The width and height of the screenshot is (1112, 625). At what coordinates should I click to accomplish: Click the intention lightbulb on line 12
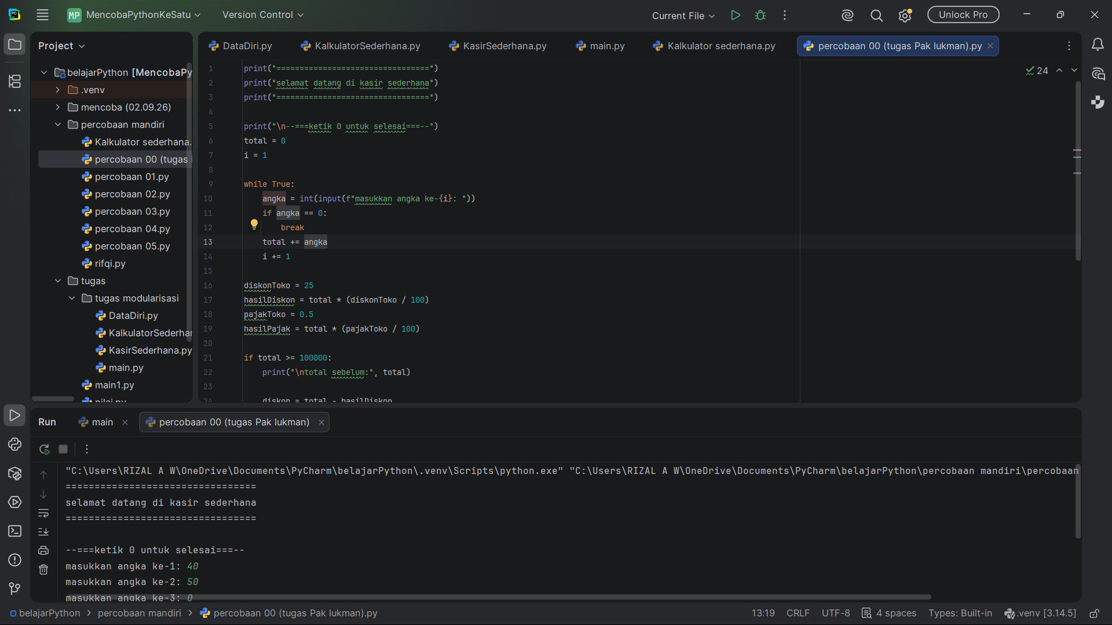coord(254,225)
